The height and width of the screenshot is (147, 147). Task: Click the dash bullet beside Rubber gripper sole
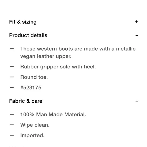point(12,67)
